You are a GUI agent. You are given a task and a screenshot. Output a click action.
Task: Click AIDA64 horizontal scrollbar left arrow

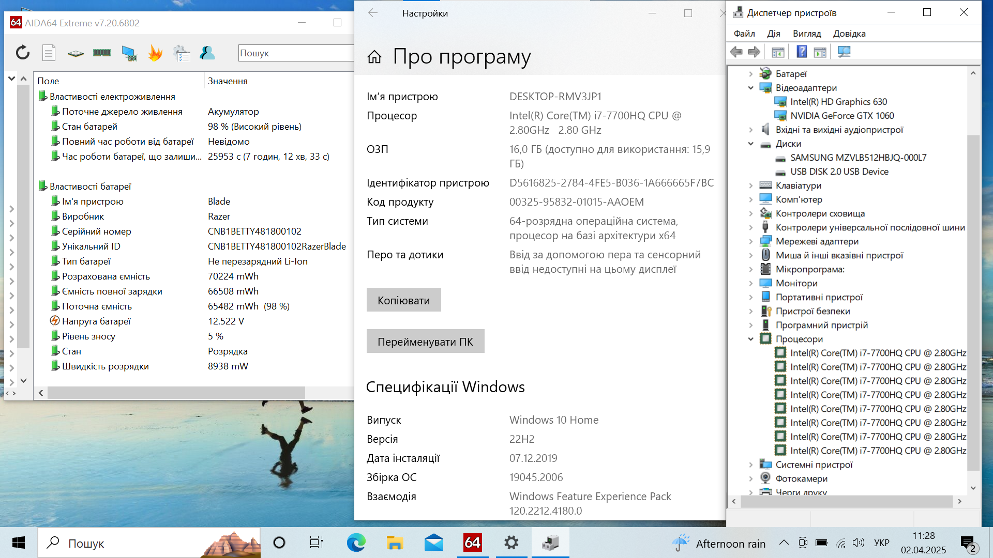pyautogui.click(x=41, y=393)
